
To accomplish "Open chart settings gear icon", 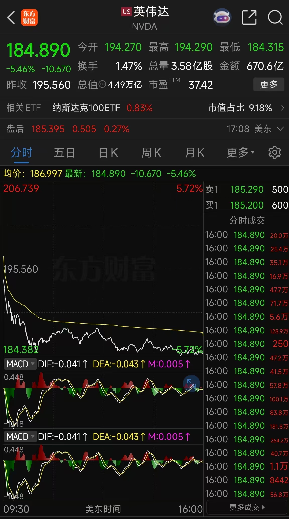I will click(275, 152).
